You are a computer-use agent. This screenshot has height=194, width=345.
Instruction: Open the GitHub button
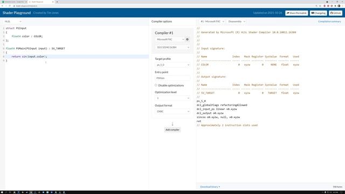335,13
